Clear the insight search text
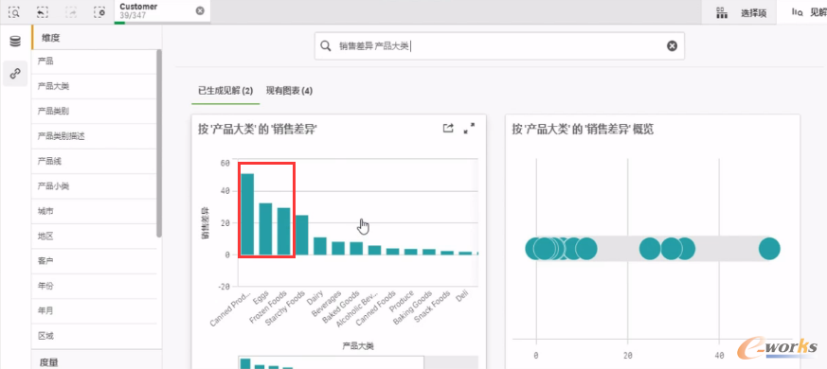 pyautogui.click(x=672, y=46)
